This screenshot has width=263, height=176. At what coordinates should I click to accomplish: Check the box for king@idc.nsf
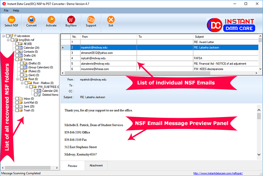[12, 40]
